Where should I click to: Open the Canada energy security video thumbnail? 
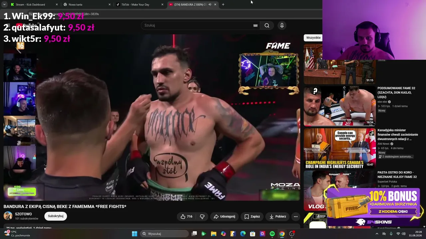coord(339,148)
